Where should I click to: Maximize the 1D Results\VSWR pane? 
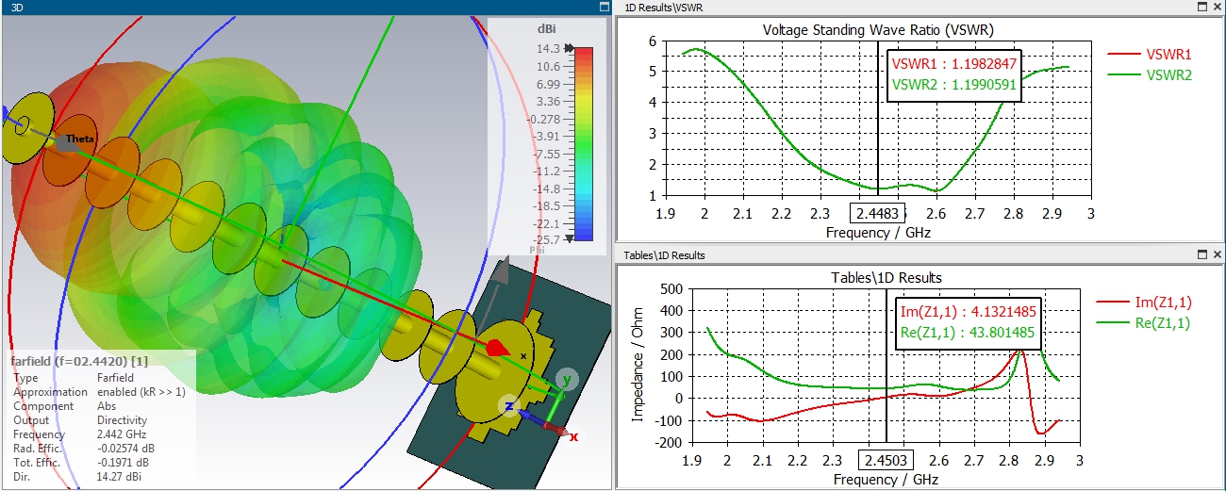tap(1202, 7)
